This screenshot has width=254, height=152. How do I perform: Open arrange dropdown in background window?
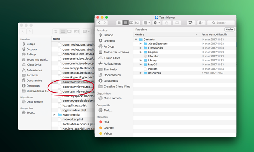coord(87,31)
